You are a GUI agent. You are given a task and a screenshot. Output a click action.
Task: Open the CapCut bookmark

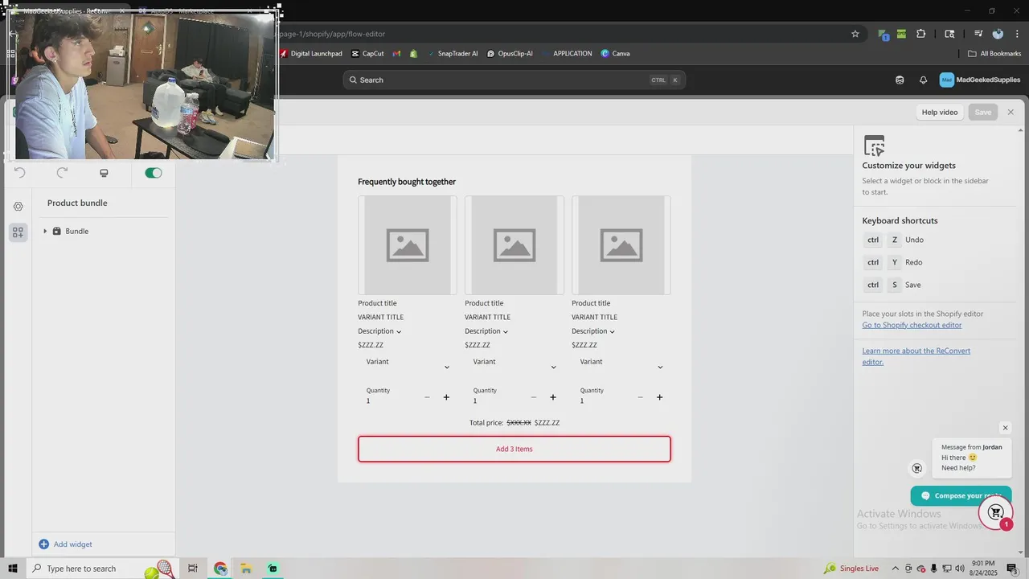tap(367, 54)
